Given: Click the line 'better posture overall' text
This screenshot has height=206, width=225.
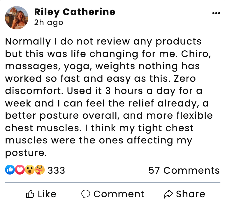Looking at the screenshot, I should point(109,116).
